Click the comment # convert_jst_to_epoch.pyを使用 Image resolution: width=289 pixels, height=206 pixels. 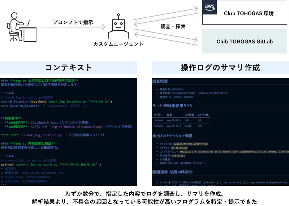click(29, 160)
